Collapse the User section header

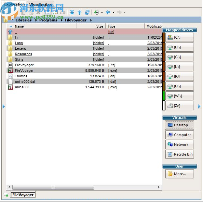(x=180, y=166)
